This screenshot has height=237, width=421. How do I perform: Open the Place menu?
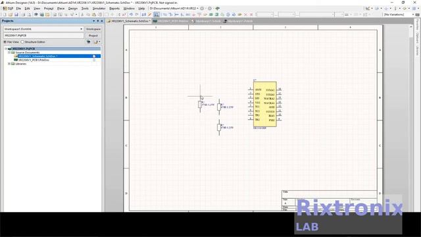click(61, 9)
